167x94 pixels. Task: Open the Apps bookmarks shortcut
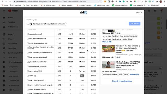click(x=5, y=5)
